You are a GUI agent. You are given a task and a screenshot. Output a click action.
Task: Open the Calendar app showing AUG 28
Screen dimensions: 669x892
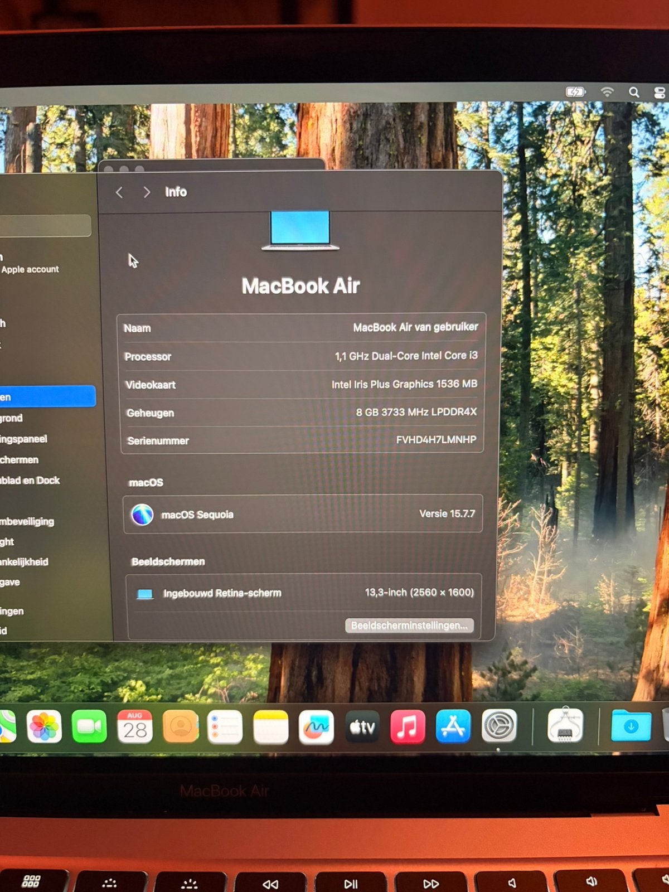click(x=135, y=727)
